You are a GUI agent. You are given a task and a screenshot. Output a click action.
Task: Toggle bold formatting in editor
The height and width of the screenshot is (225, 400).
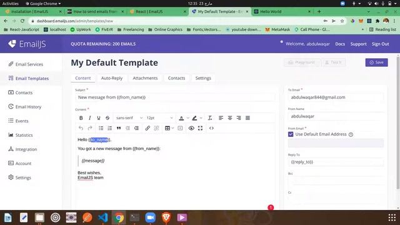[x=81, y=118]
